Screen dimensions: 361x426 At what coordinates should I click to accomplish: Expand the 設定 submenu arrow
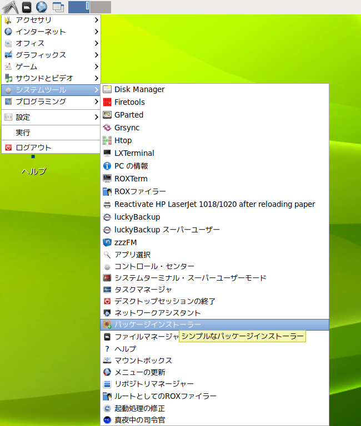(x=96, y=117)
